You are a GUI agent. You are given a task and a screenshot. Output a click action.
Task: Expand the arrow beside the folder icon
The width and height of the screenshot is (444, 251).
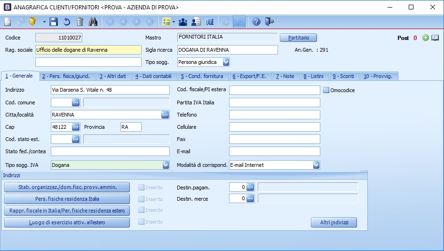coord(44,22)
